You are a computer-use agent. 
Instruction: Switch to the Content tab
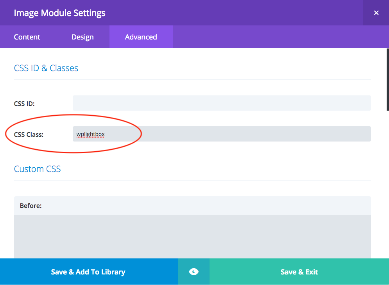[27, 37]
